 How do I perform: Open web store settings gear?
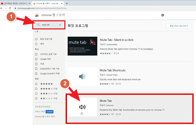coord(162,15)
